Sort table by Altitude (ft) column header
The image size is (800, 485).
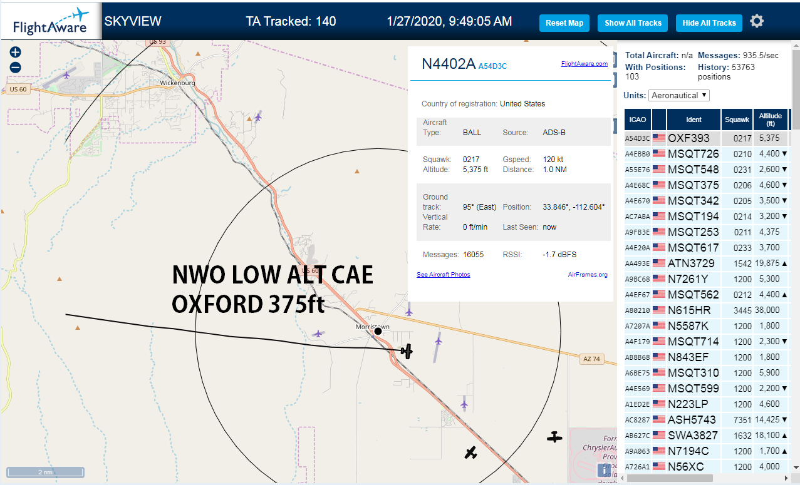[x=771, y=120]
